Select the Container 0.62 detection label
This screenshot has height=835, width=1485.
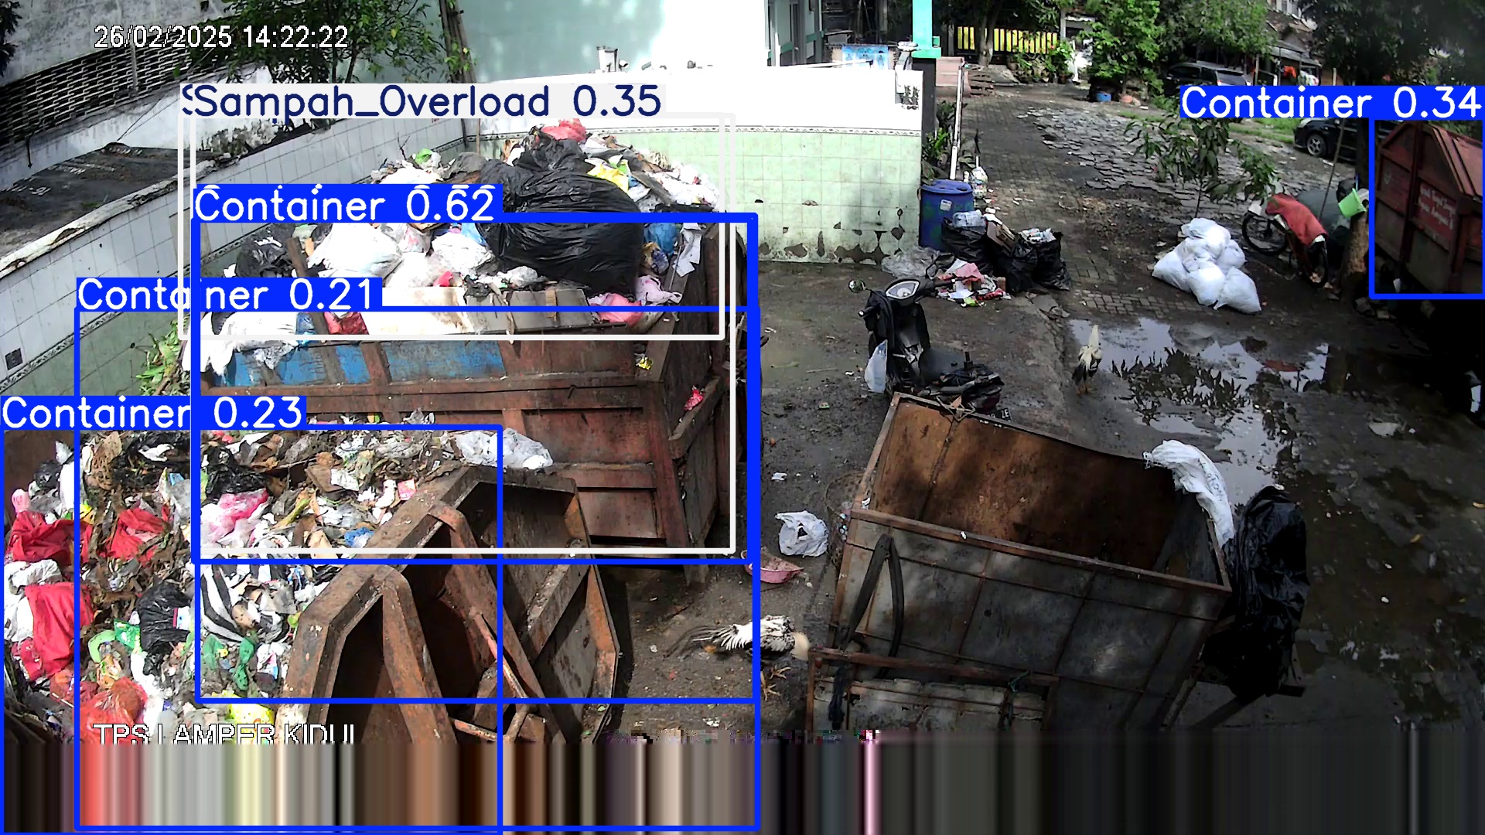(x=347, y=204)
